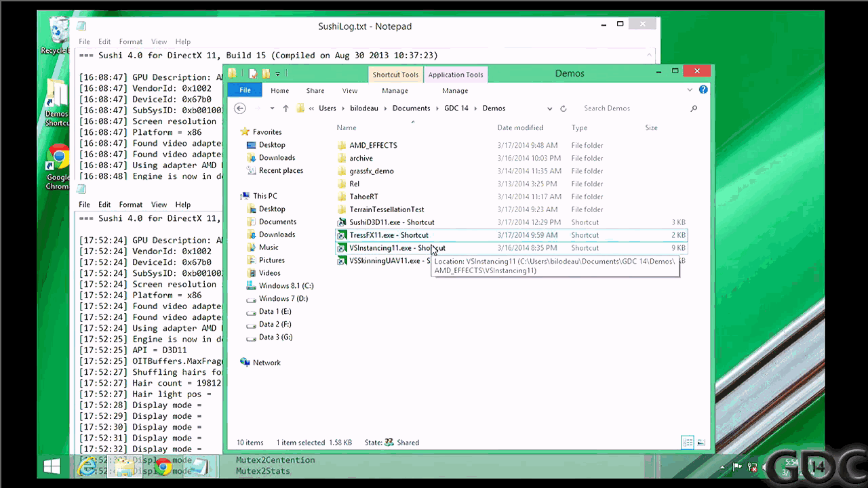The width and height of the screenshot is (868, 488).
Task: Open Internet Explorer from the taskbar
Action: 87,467
